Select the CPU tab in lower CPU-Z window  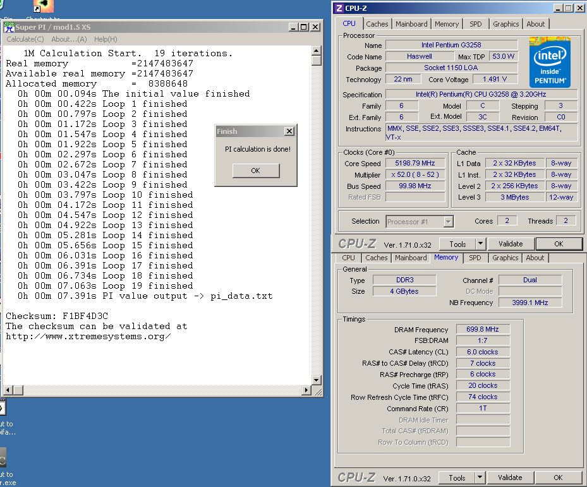(348, 258)
